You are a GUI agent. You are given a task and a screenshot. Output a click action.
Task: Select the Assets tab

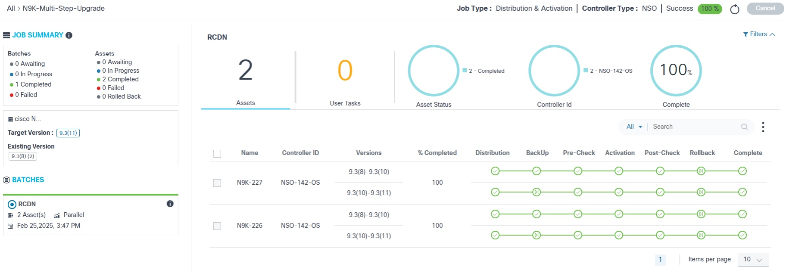246,103
